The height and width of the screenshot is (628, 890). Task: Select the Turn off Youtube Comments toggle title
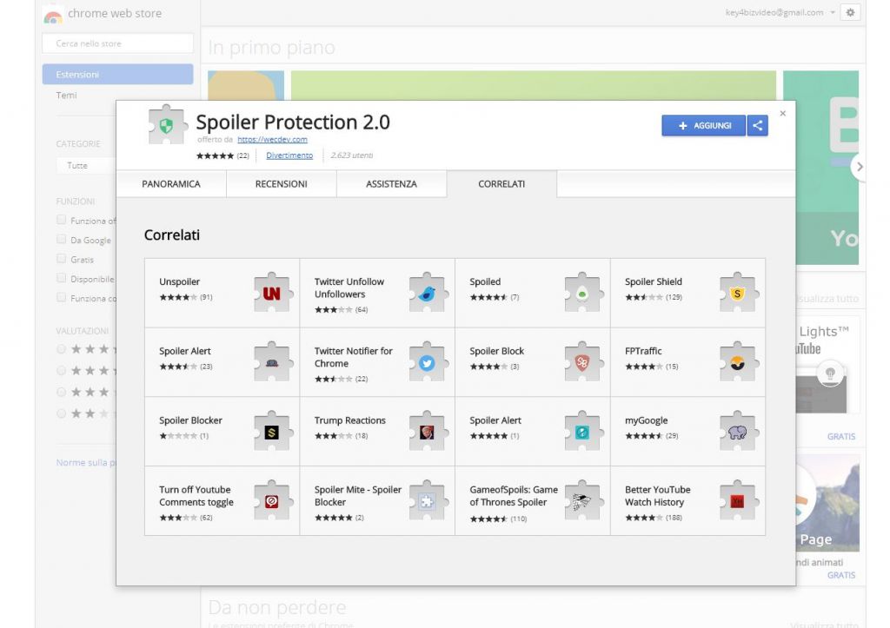(x=196, y=496)
